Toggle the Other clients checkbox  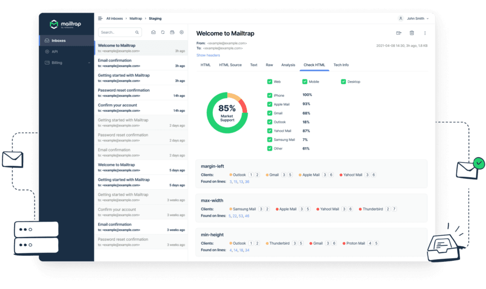point(269,149)
